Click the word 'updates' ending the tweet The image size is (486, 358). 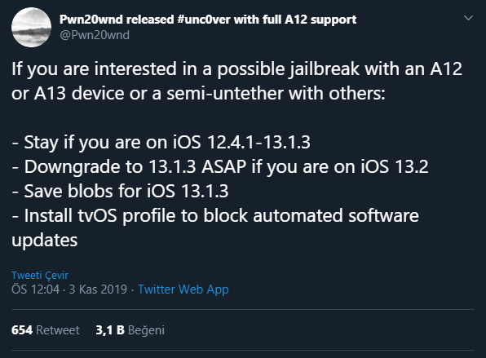point(44,241)
